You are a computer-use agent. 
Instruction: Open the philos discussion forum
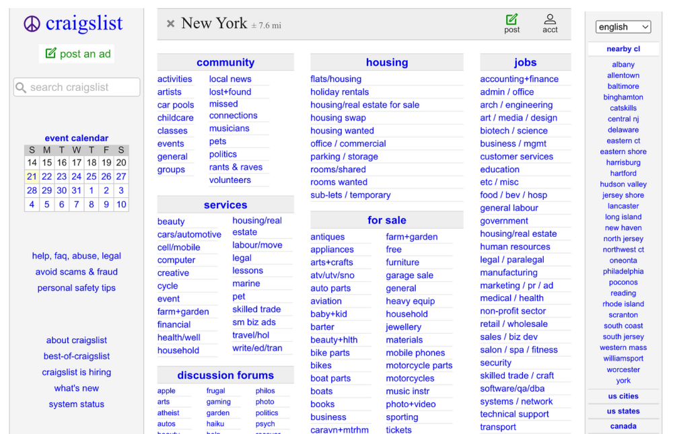point(265,391)
